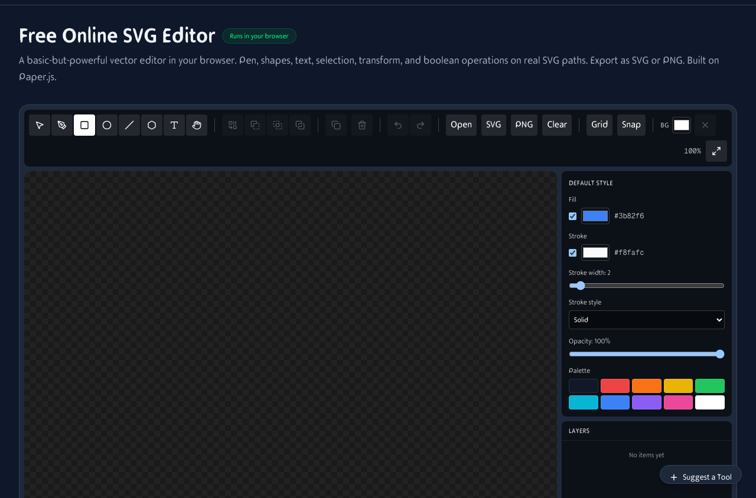Click the redo arrow
The image size is (756, 498).
tap(421, 125)
